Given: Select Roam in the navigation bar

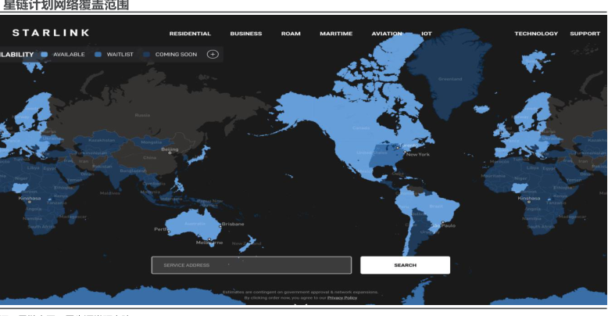Looking at the screenshot, I should pos(291,34).
